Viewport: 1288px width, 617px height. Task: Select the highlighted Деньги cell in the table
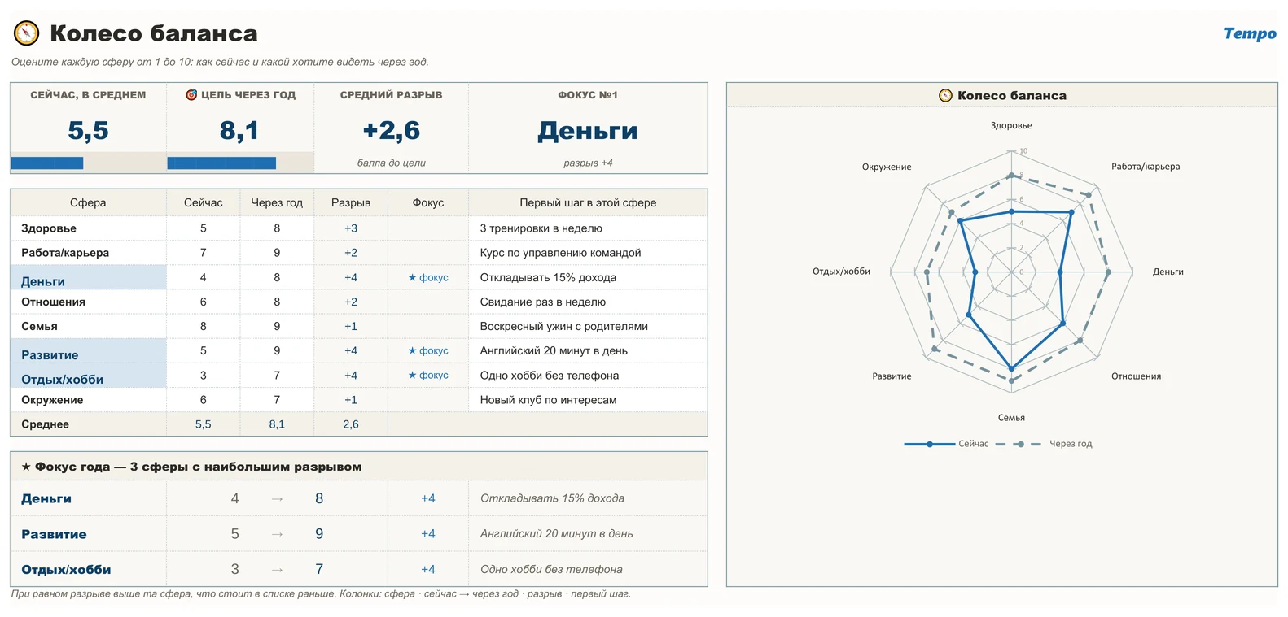[88, 277]
